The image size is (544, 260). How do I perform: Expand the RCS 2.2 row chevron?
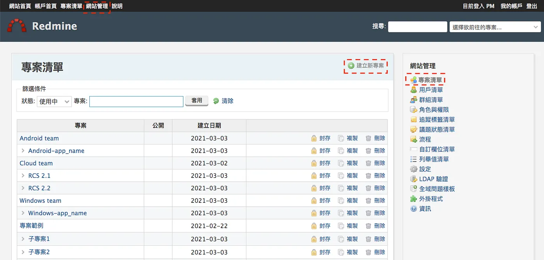[x=23, y=188]
